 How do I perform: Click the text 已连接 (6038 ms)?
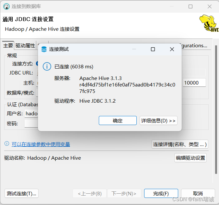(74, 67)
